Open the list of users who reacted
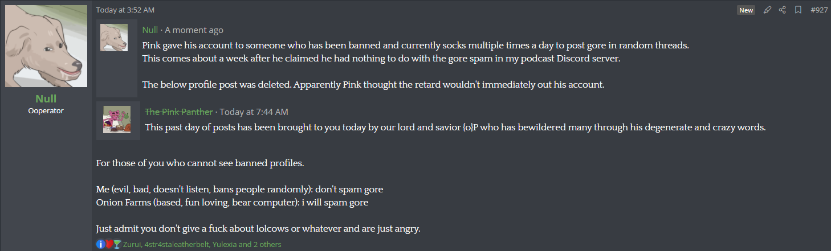Image resolution: width=831 pixels, height=251 pixels. click(202, 244)
